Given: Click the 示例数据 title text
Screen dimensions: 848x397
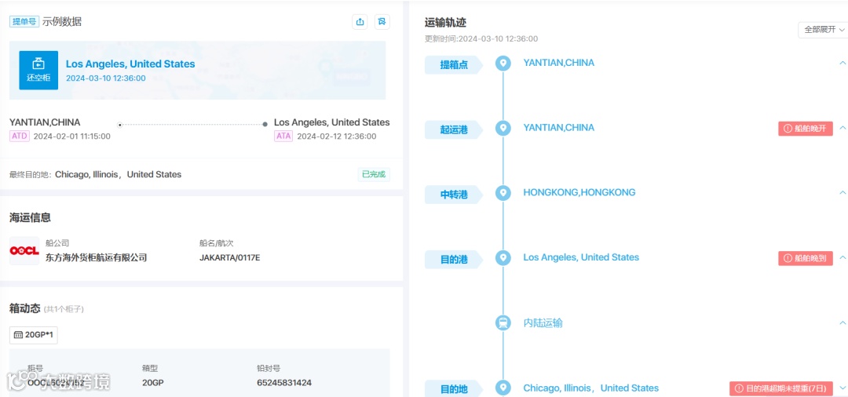Looking at the screenshot, I should (62, 22).
